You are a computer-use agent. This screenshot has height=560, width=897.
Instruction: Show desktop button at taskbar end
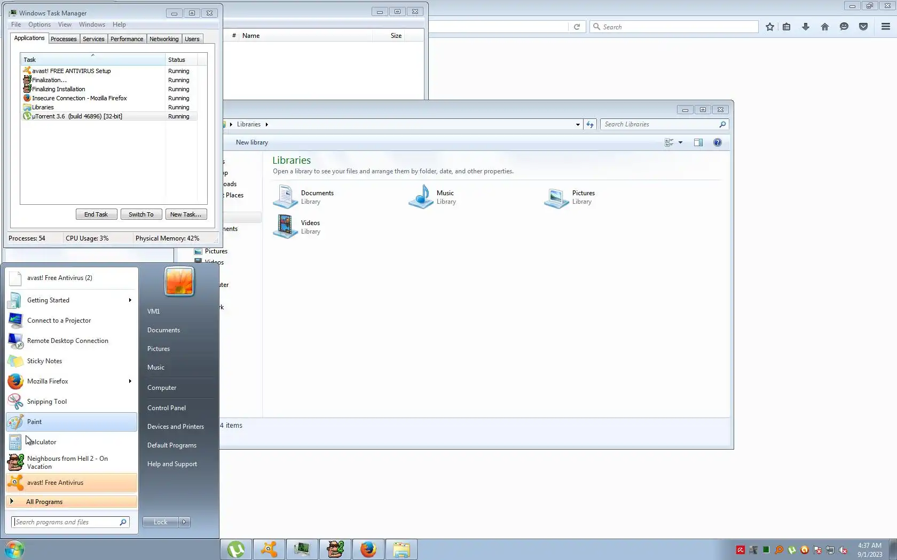pos(893,549)
